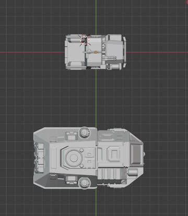Viewport: 188px width, 216px height.
Task: Click the upper round turret dome on large vehicle
Action: click(85, 133)
